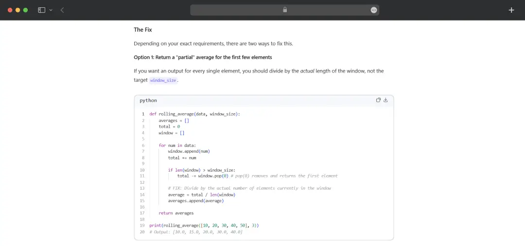Click the print(rolling_average(...)) line

[x=204, y=226]
